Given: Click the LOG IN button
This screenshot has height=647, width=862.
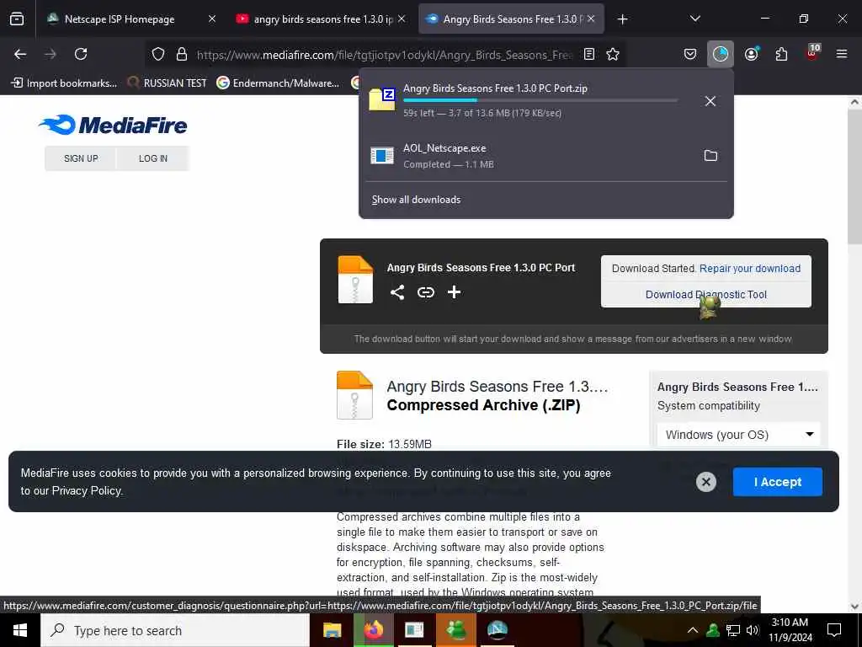Looking at the screenshot, I should click(153, 158).
